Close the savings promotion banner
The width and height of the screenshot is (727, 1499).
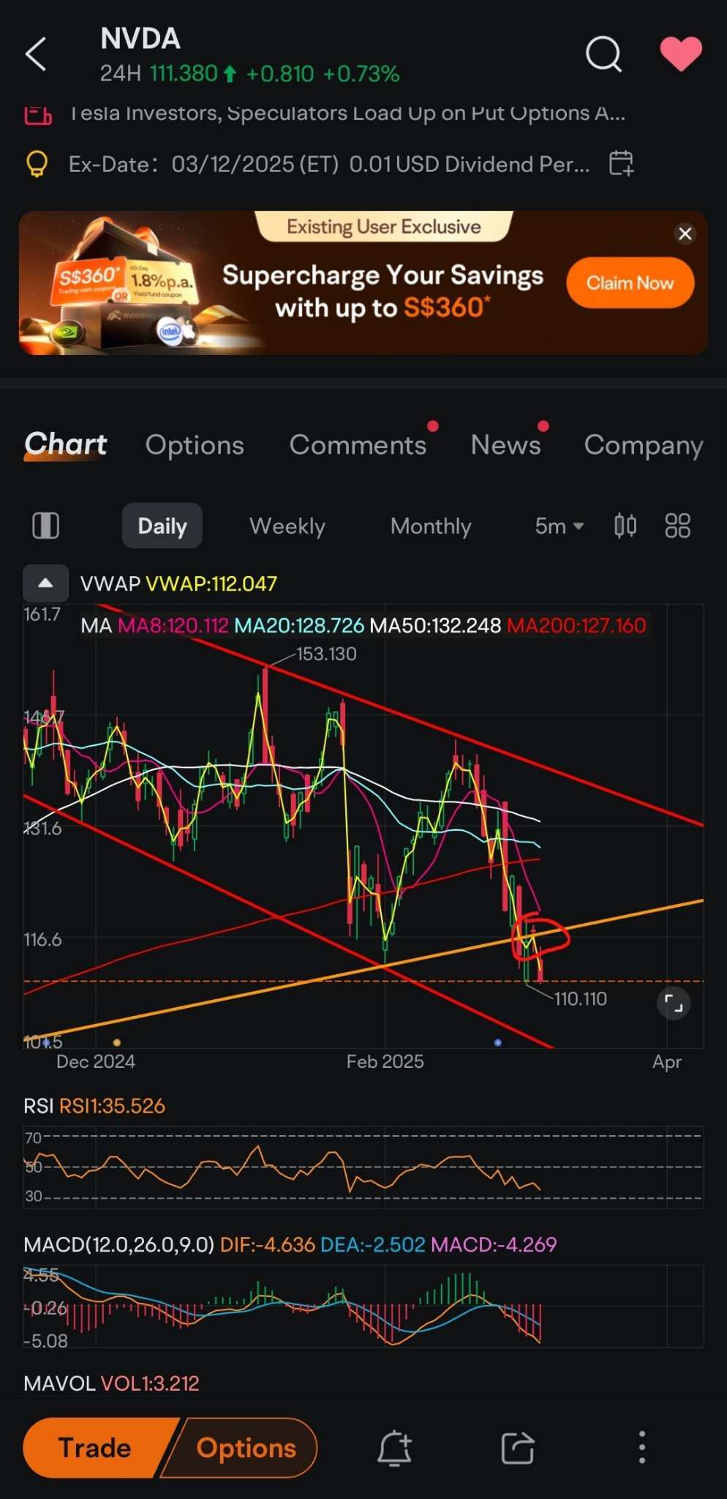point(685,233)
